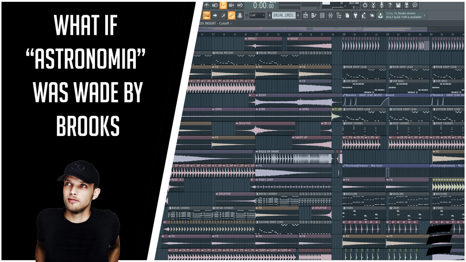
Task: Toggle the recording countdown button
Action: 223,6
